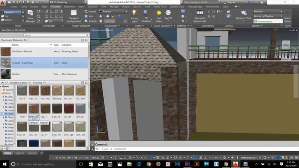299x168 pixels.
Task: Open the AutoCAD application menu logo
Action: tap(2, 3)
